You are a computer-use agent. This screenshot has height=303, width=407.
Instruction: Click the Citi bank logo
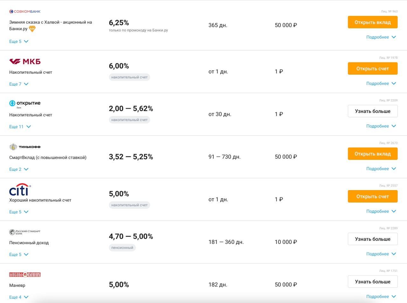[20, 190]
